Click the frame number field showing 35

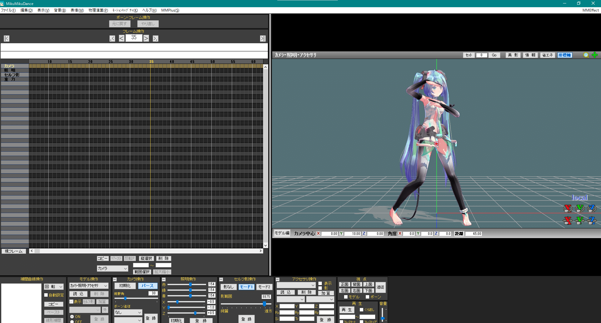134,38
